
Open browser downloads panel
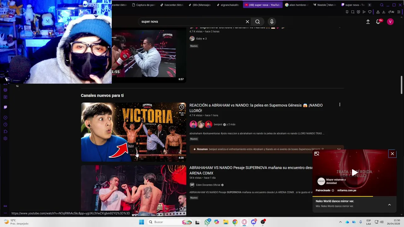point(383,12)
